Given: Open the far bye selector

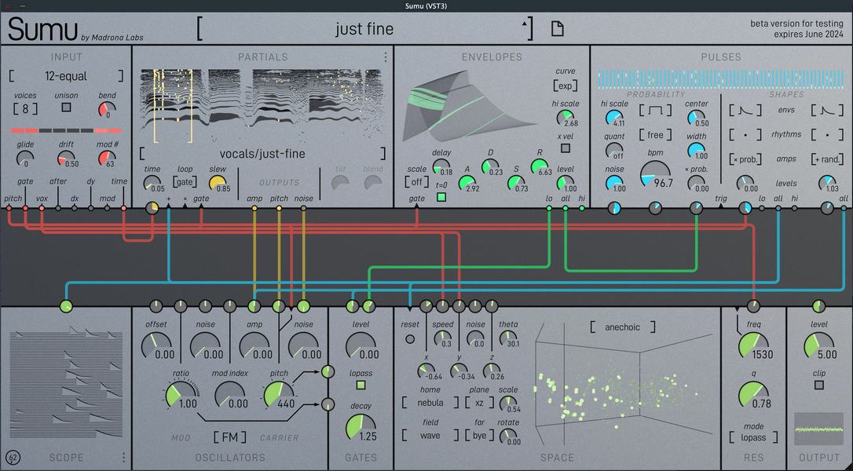Looking at the screenshot, I should pos(479,436).
